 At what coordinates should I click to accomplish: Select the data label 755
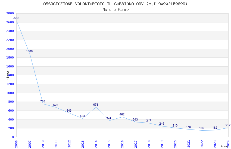point(43,101)
